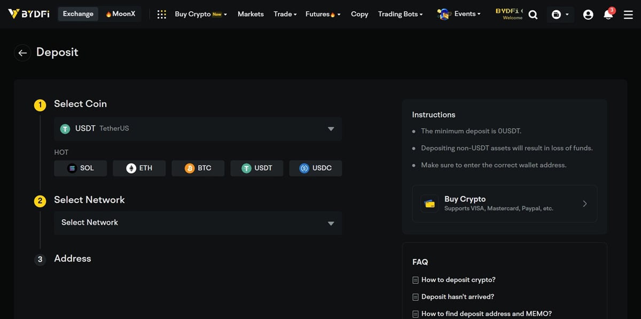
Task: Click the chevron on Buy Crypto card
Action: pos(585,204)
